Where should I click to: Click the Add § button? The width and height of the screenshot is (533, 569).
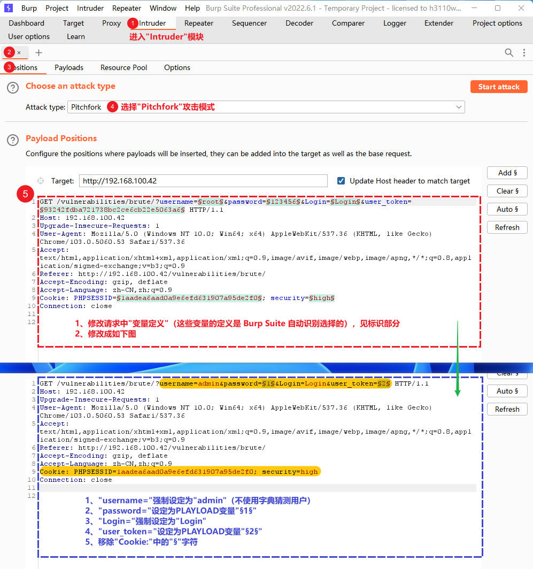507,173
